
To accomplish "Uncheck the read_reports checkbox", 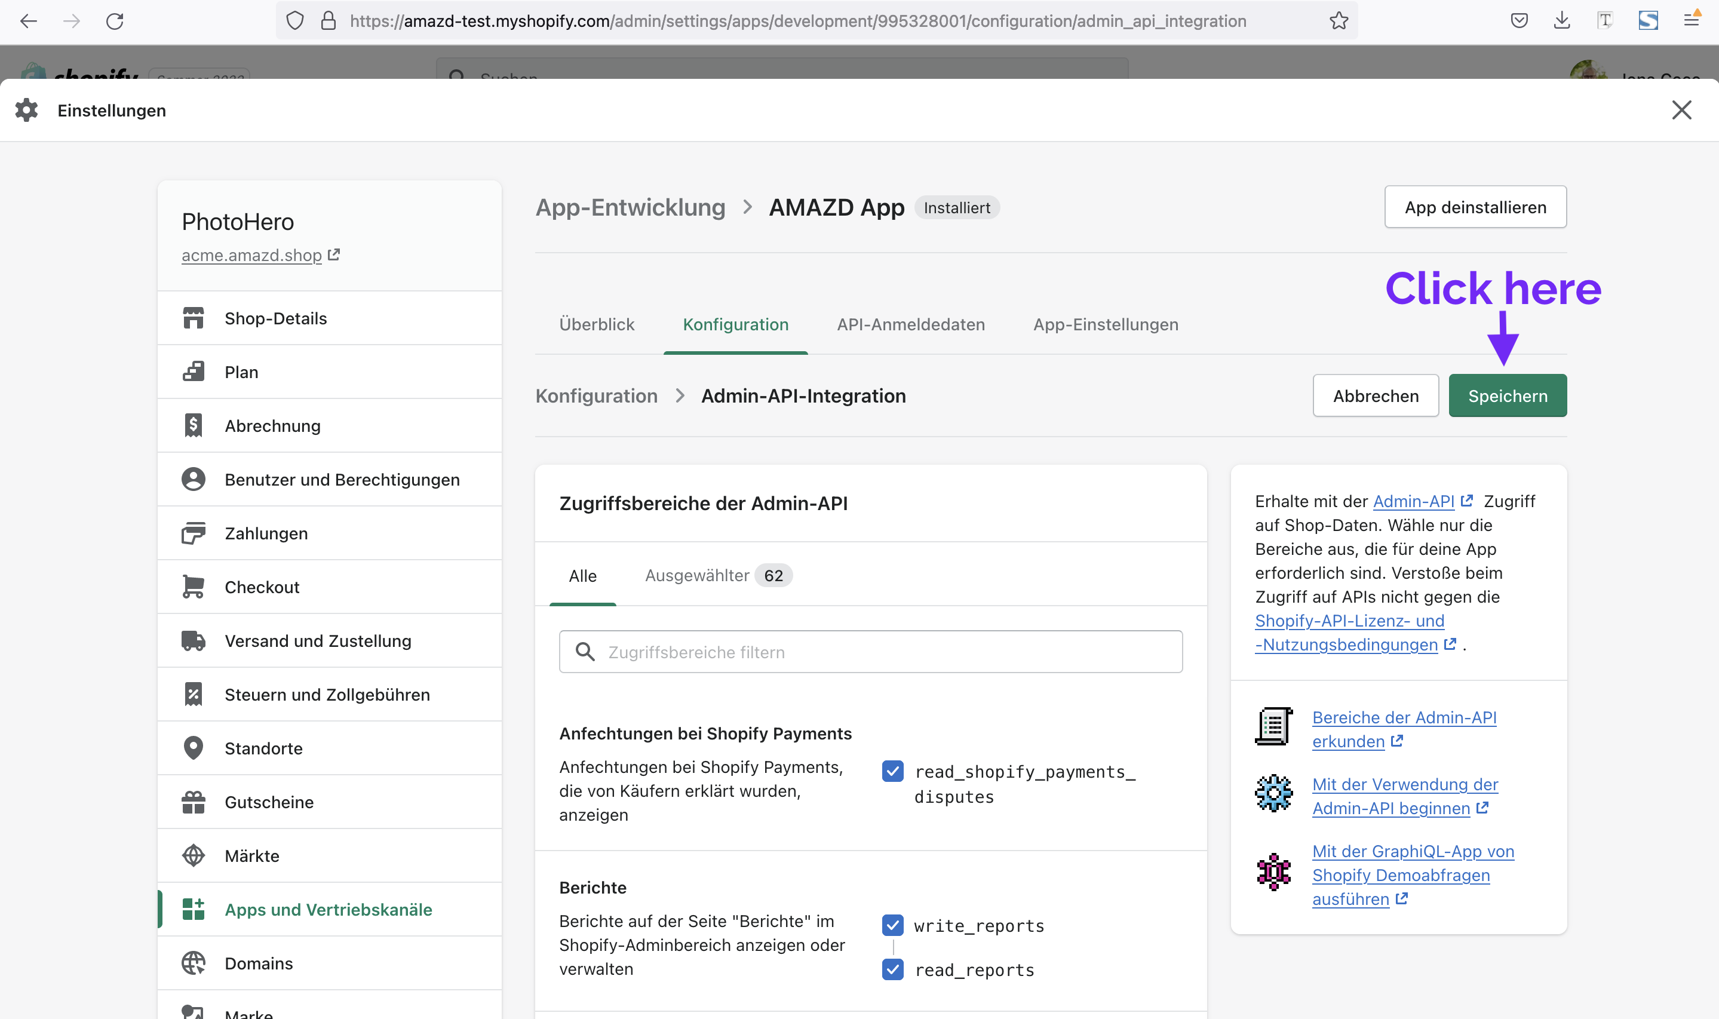I will click(x=892, y=969).
